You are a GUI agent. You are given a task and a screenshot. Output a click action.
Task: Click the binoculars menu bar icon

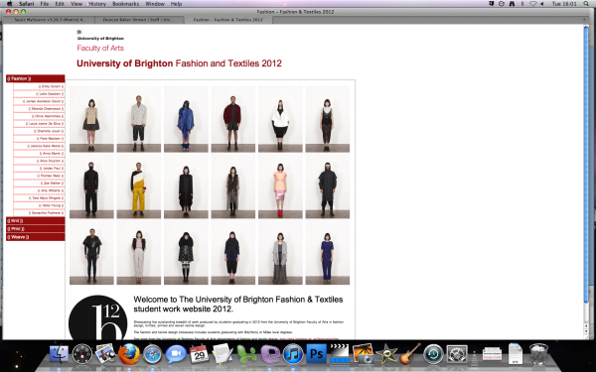(512, 4)
